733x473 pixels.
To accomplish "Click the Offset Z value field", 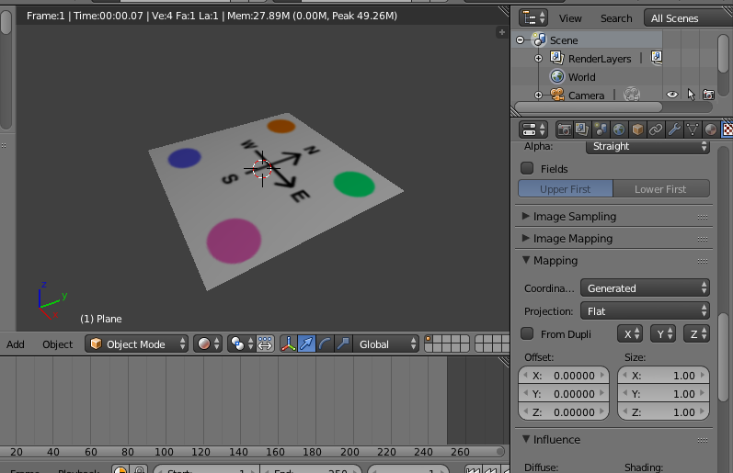I will (x=564, y=411).
